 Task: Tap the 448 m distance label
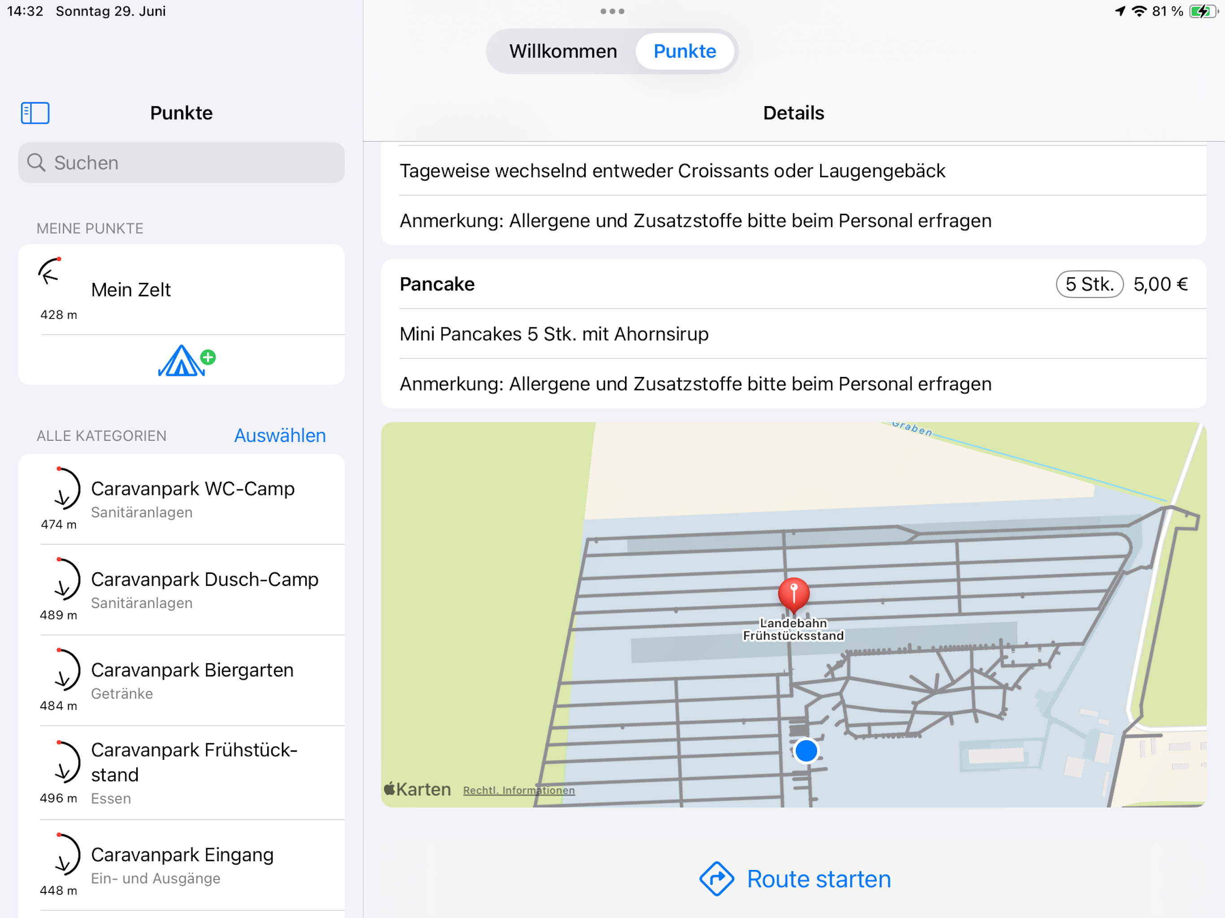click(58, 890)
